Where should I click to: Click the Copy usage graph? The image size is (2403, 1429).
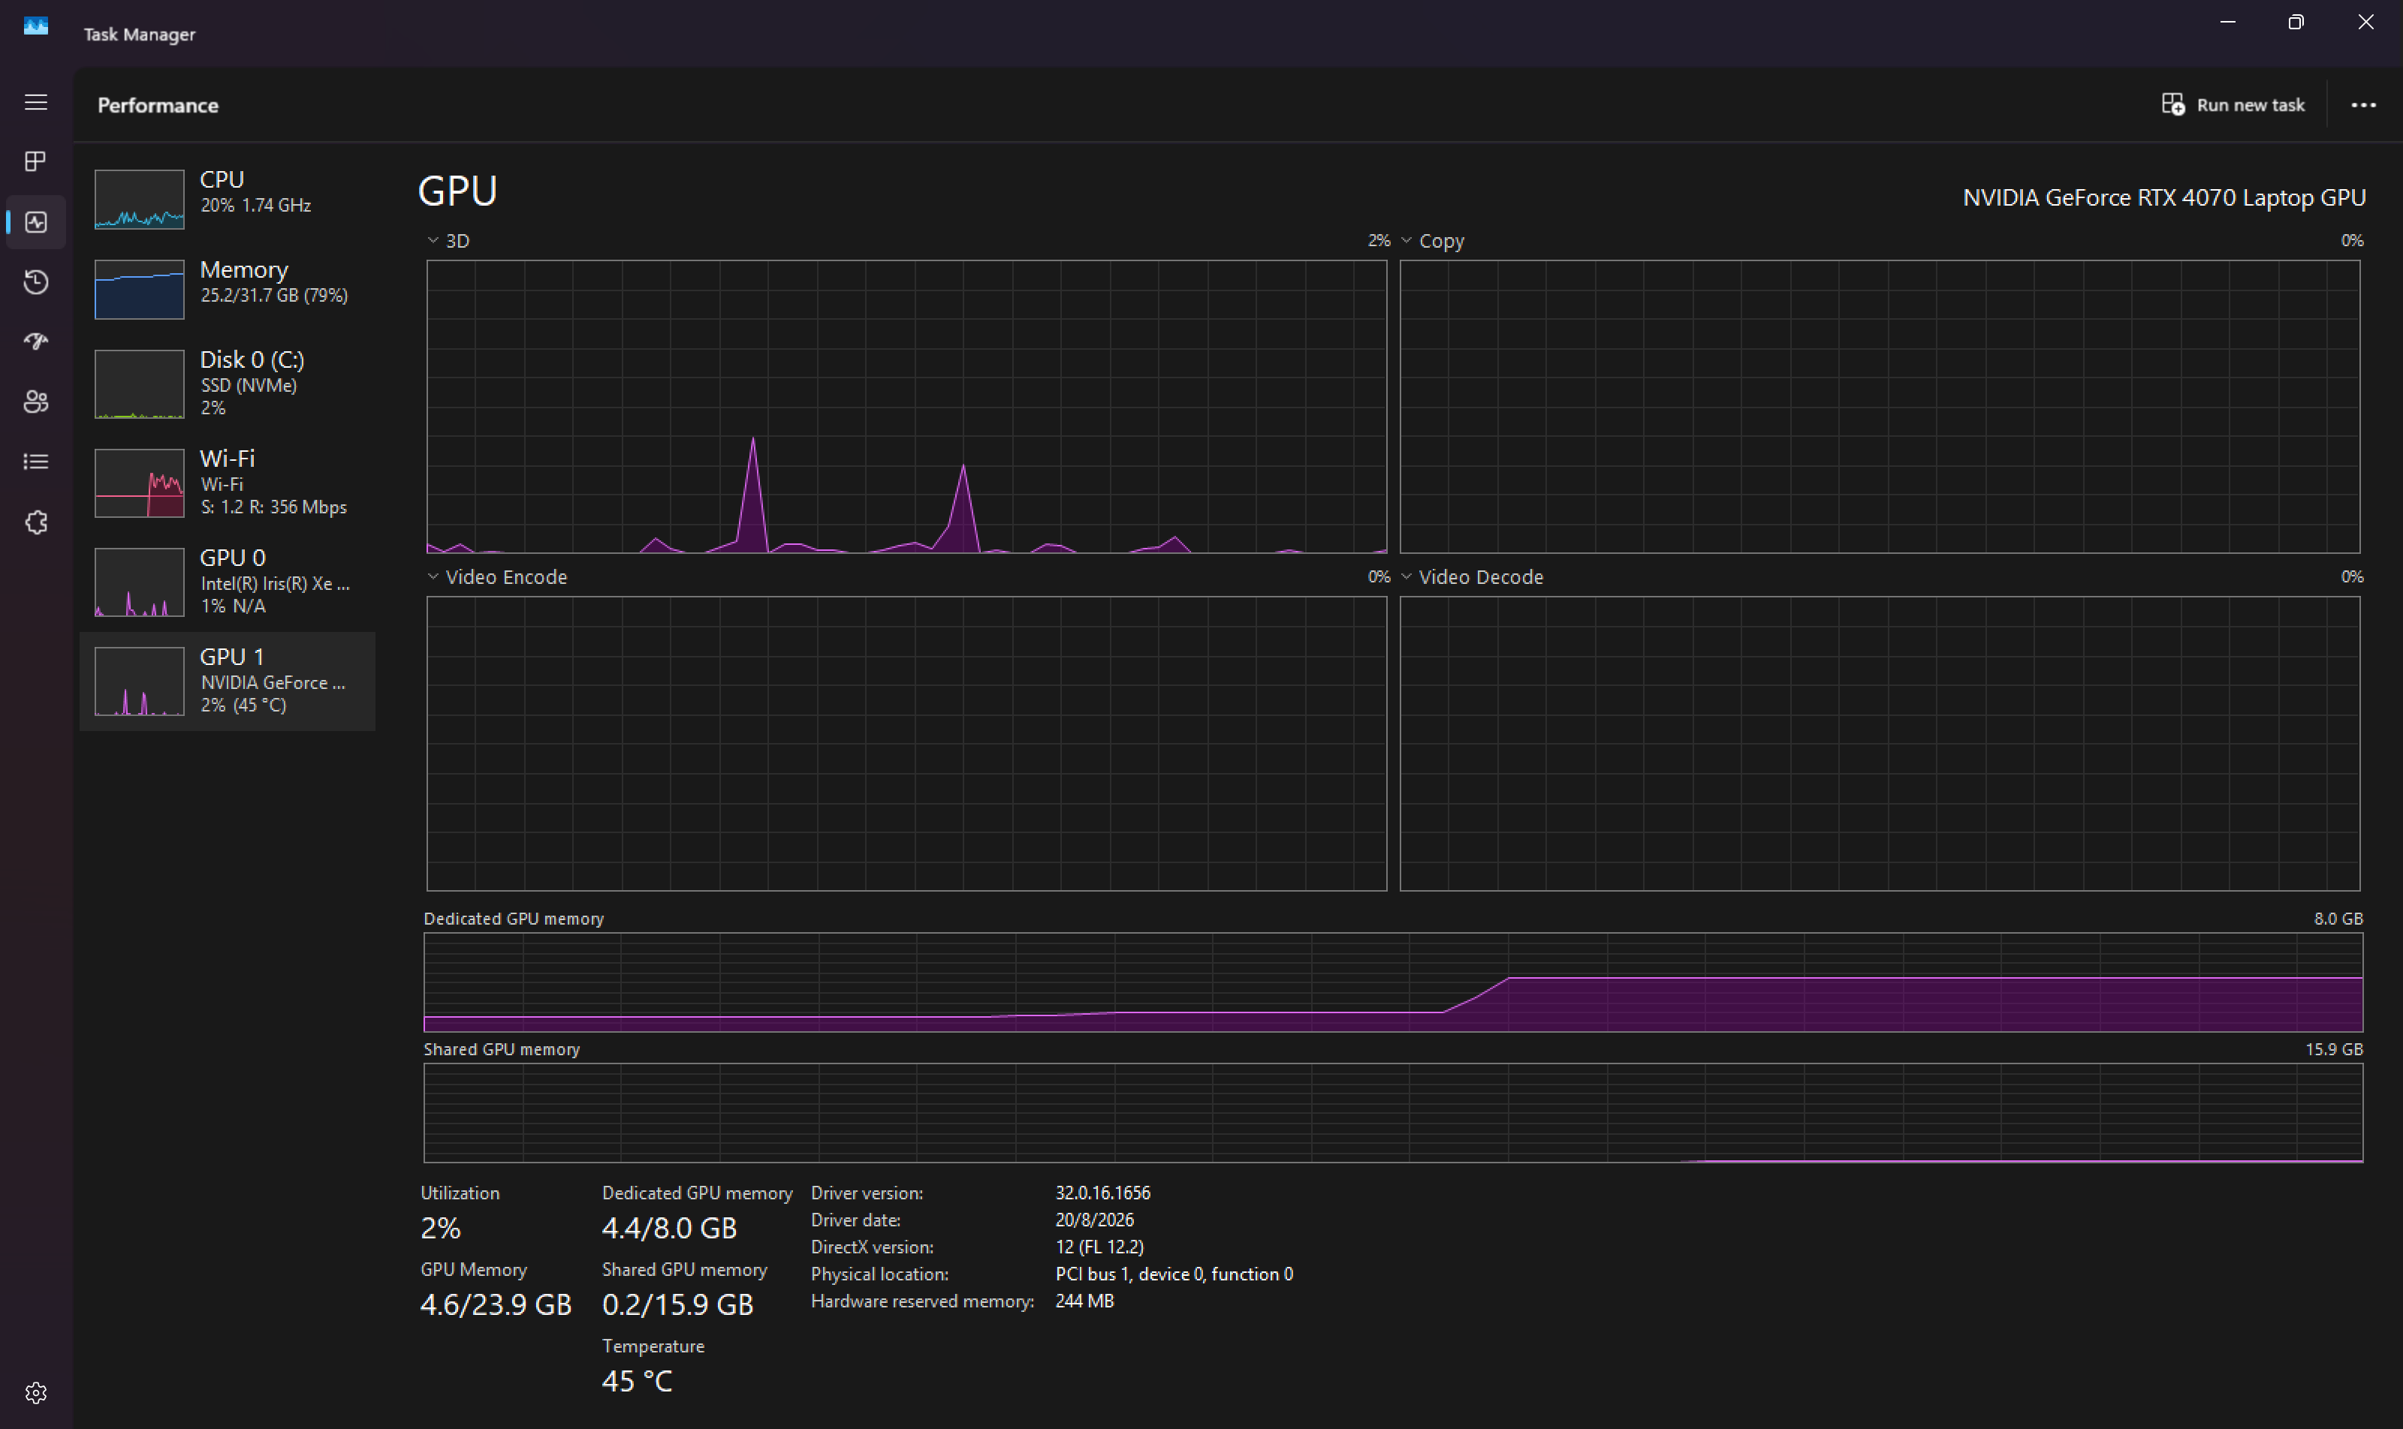(1880, 406)
